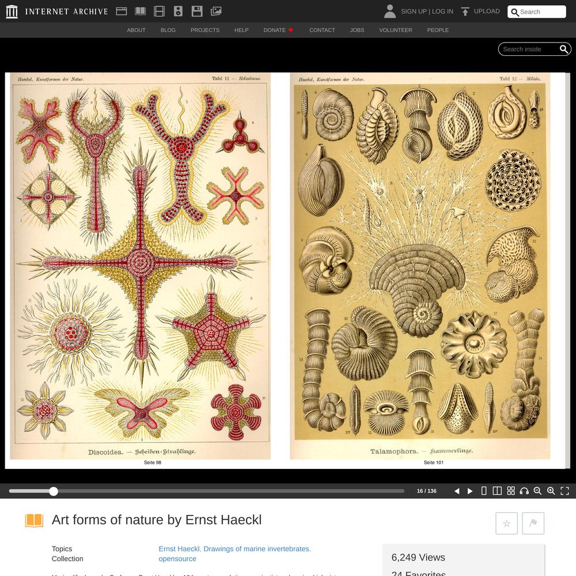Open the Video film-strip icon
Image resolution: width=576 pixels, height=576 pixels.
coord(159,12)
